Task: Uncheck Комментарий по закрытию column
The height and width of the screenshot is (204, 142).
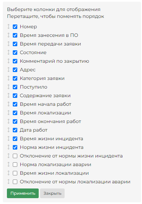Action: click(x=15, y=61)
